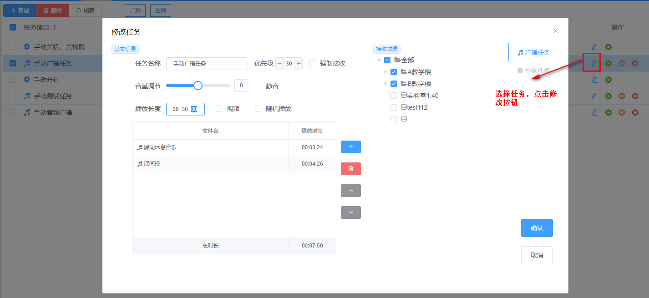This screenshot has width=649, height=298.
Task: Click the 音量调节 slider handle
Action: coord(198,86)
